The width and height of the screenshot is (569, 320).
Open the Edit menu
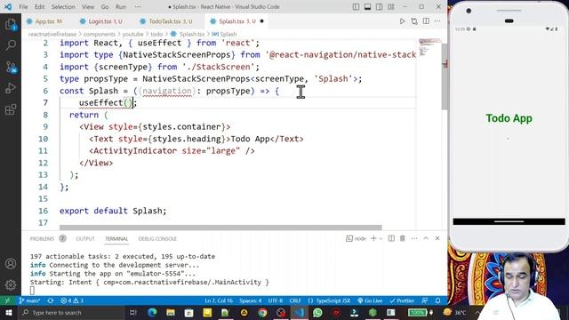(x=39, y=7)
